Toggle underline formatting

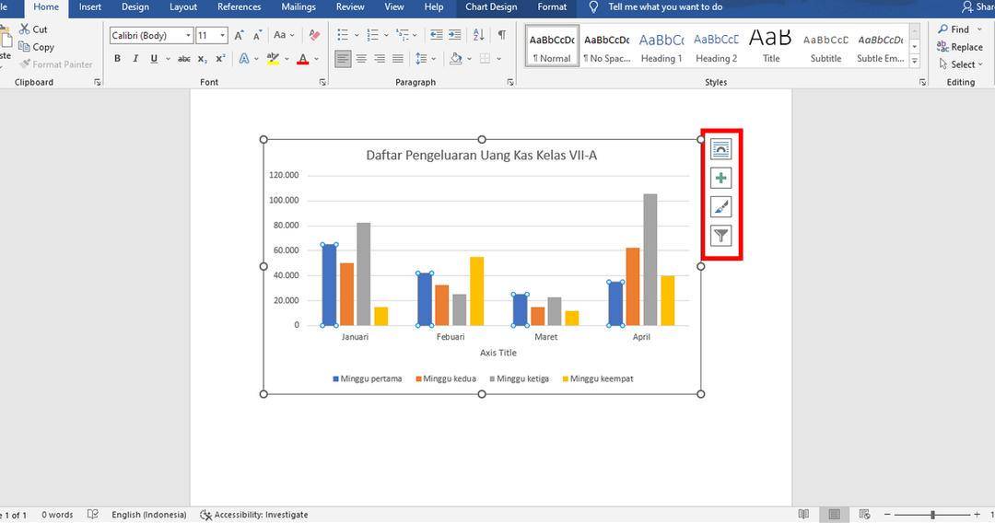154,59
